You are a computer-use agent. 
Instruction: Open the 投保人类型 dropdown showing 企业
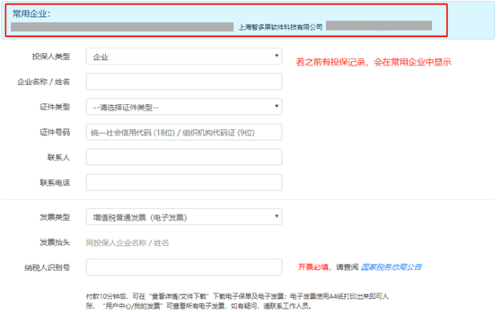pos(184,56)
